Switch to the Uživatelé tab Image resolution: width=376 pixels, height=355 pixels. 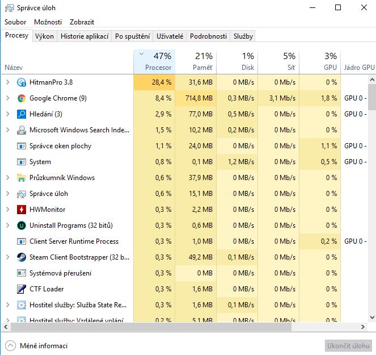[x=170, y=36]
